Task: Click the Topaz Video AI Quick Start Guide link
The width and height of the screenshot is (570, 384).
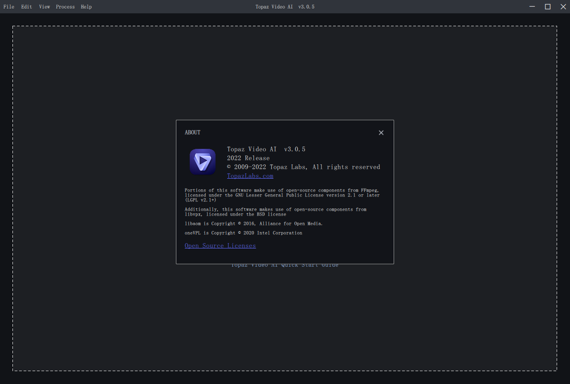Action: [285, 265]
